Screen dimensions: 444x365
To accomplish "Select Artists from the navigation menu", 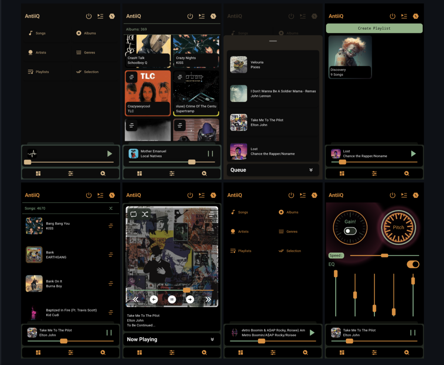I will 40,52.
